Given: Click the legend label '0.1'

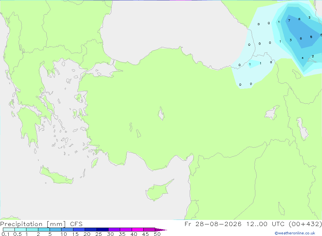Looking at the screenshot, I should pyautogui.click(x=5, y=234).
